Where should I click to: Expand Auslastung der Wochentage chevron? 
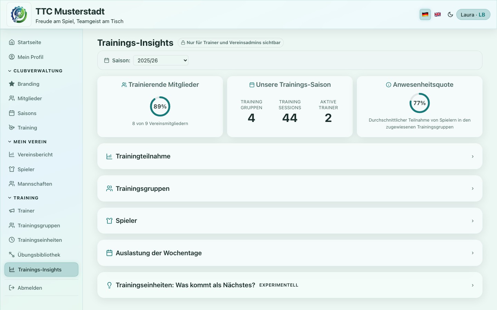472,253
